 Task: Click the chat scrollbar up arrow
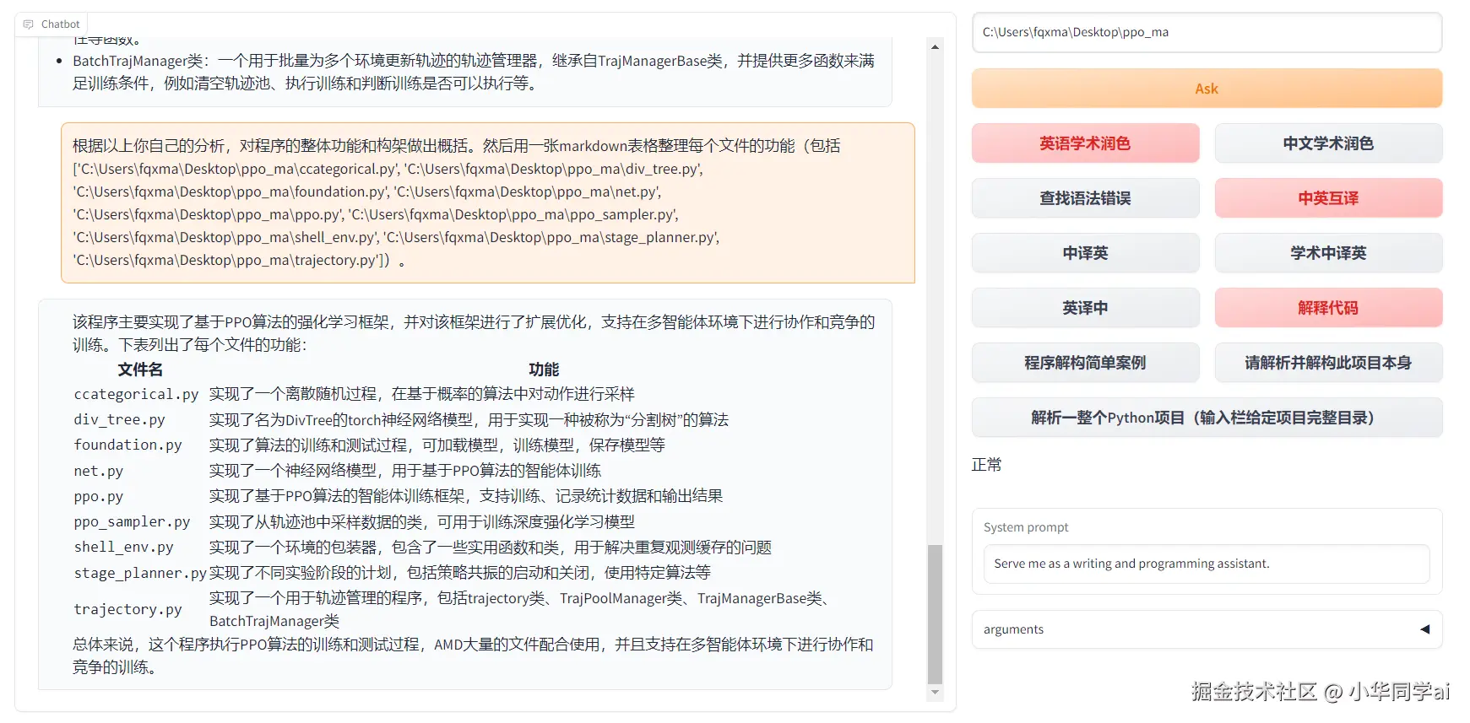[x=935, y=47]
